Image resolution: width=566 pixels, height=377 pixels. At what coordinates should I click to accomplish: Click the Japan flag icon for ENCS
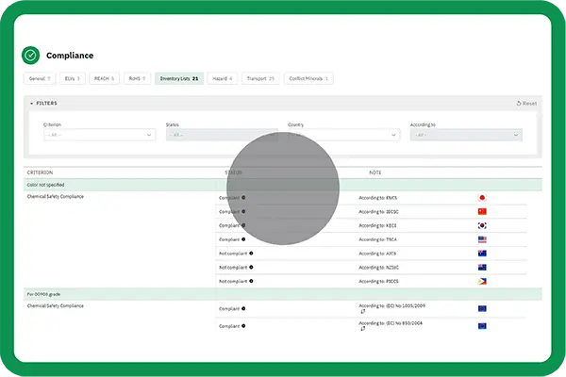pos(482,198)
